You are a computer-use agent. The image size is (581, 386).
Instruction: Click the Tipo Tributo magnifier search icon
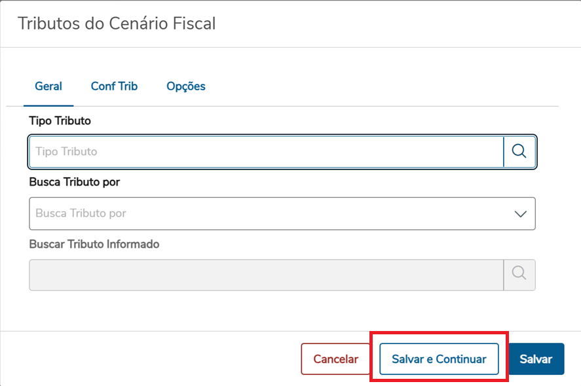click(519, 151)
